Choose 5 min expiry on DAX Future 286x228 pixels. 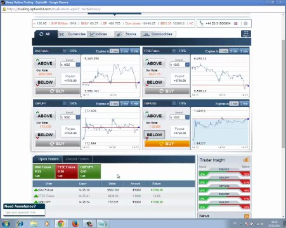pos(134,51)
